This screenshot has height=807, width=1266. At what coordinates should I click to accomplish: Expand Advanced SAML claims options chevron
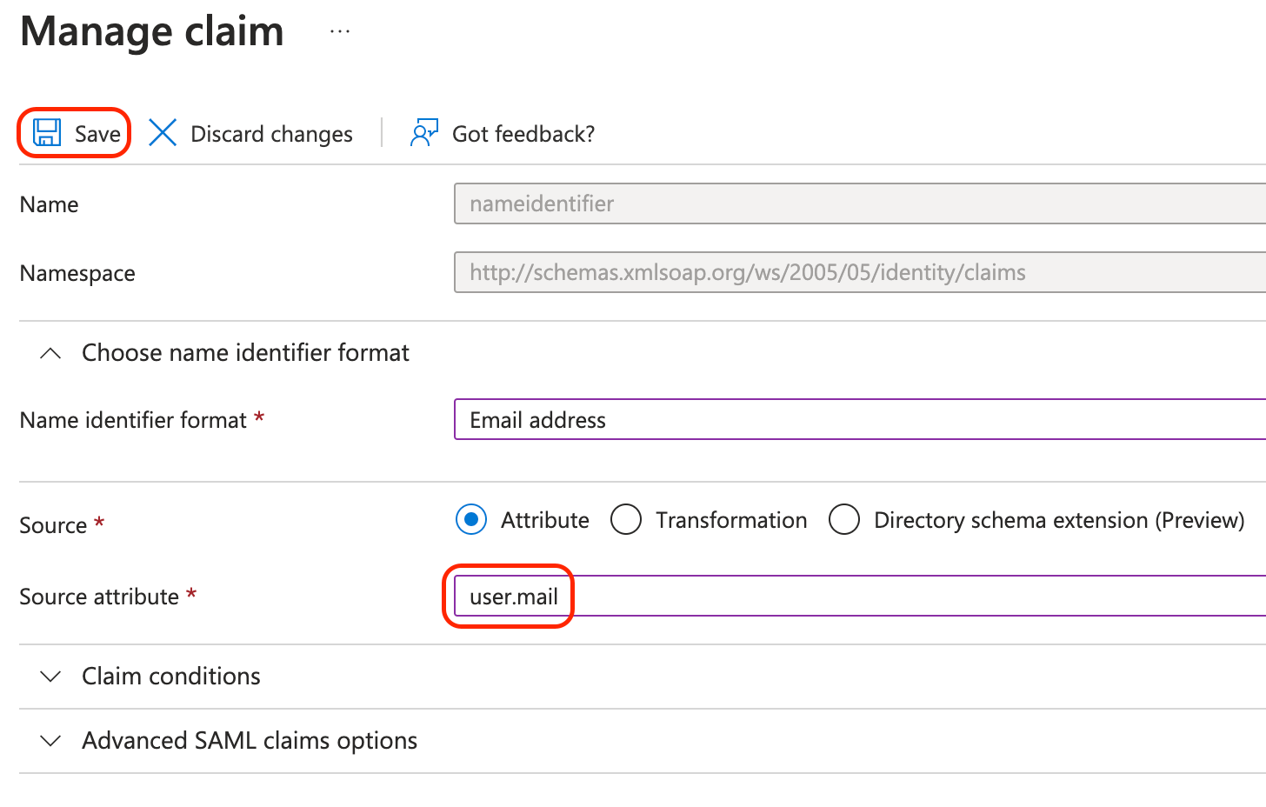tap(51, 741)
